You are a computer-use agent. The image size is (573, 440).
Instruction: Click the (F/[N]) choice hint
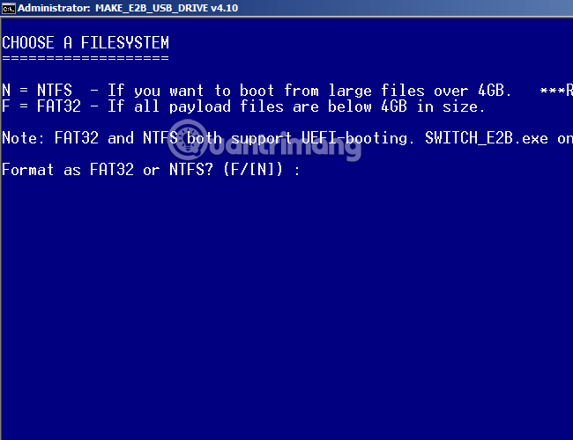tap(253, 170)
